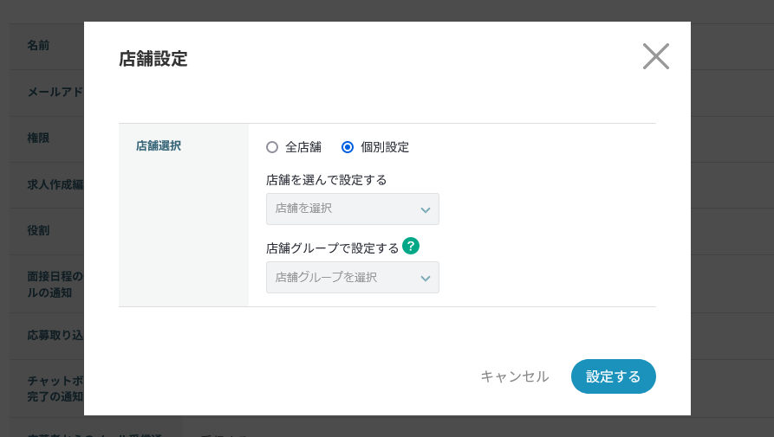This screenshot has width=774, height=437.
Task: Click the chevron arrow in 店舗を選択 field
Action: [425, 209]
